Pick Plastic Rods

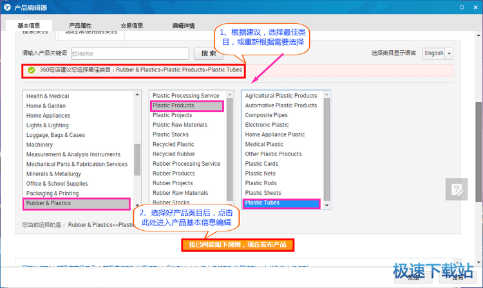(x=261, y=183)
